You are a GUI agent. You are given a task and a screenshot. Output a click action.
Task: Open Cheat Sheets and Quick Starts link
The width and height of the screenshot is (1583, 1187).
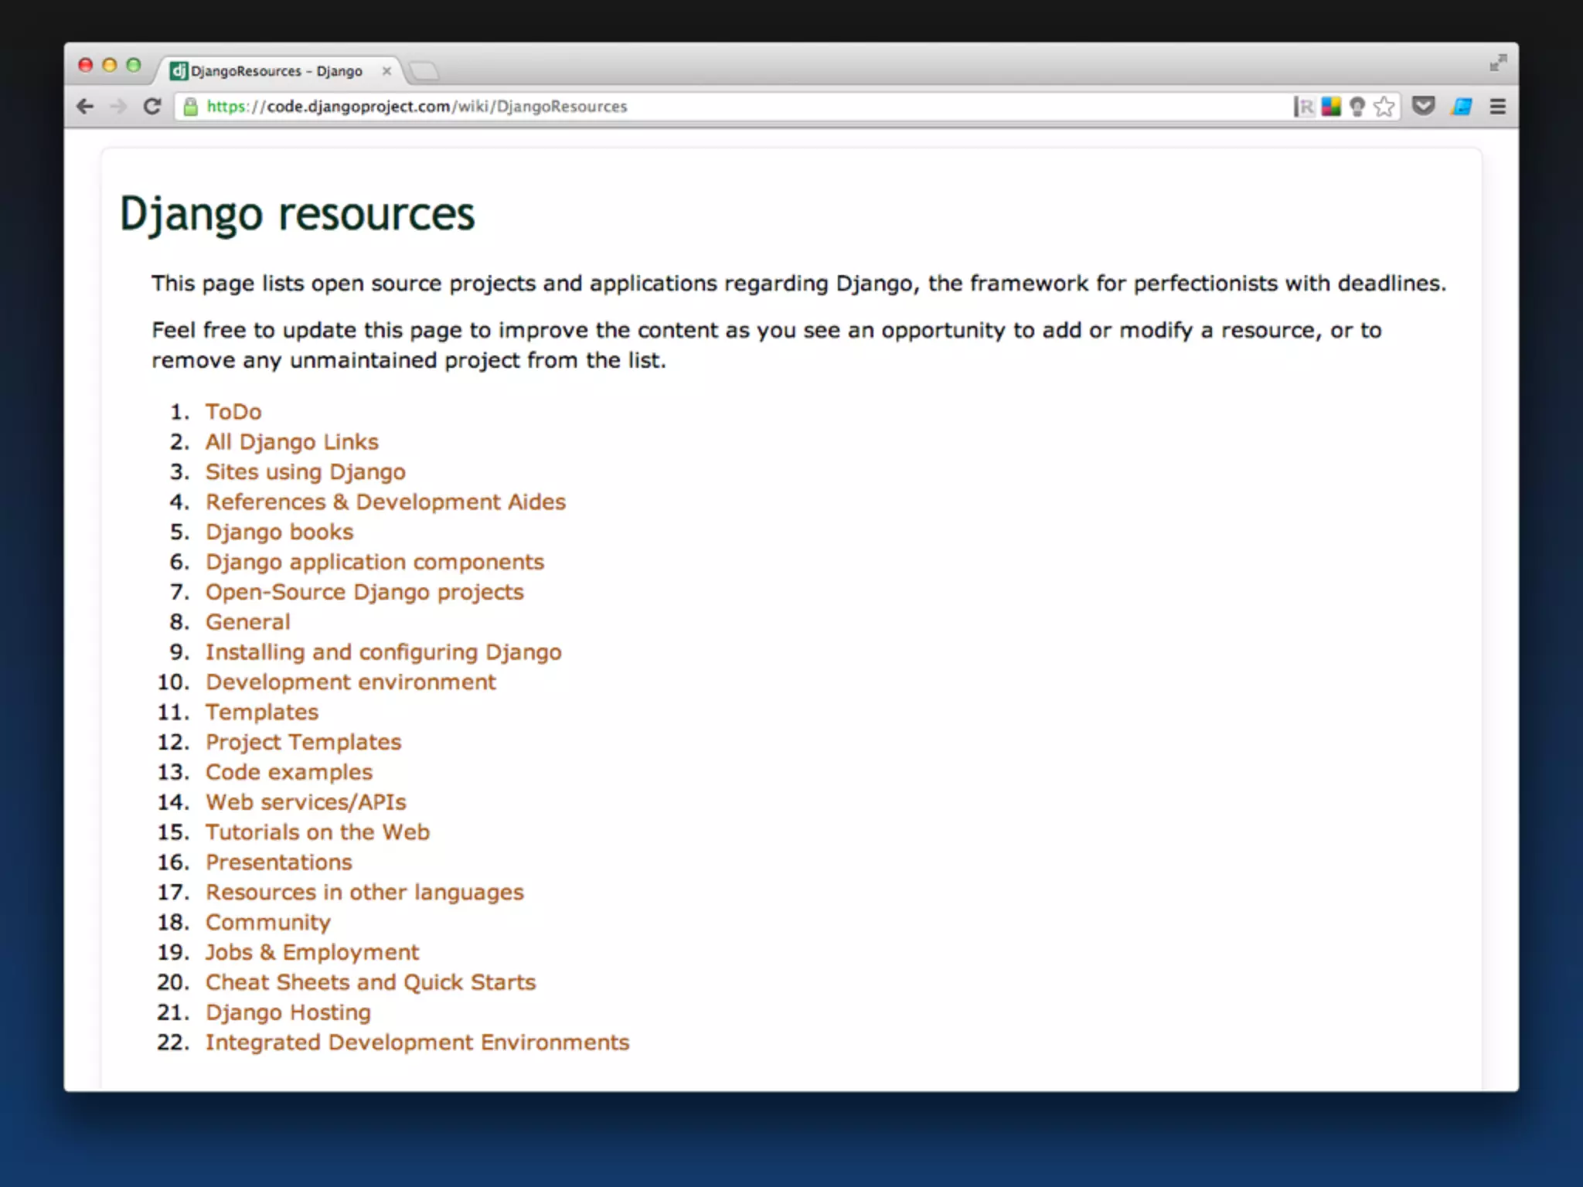coord(370,982)
